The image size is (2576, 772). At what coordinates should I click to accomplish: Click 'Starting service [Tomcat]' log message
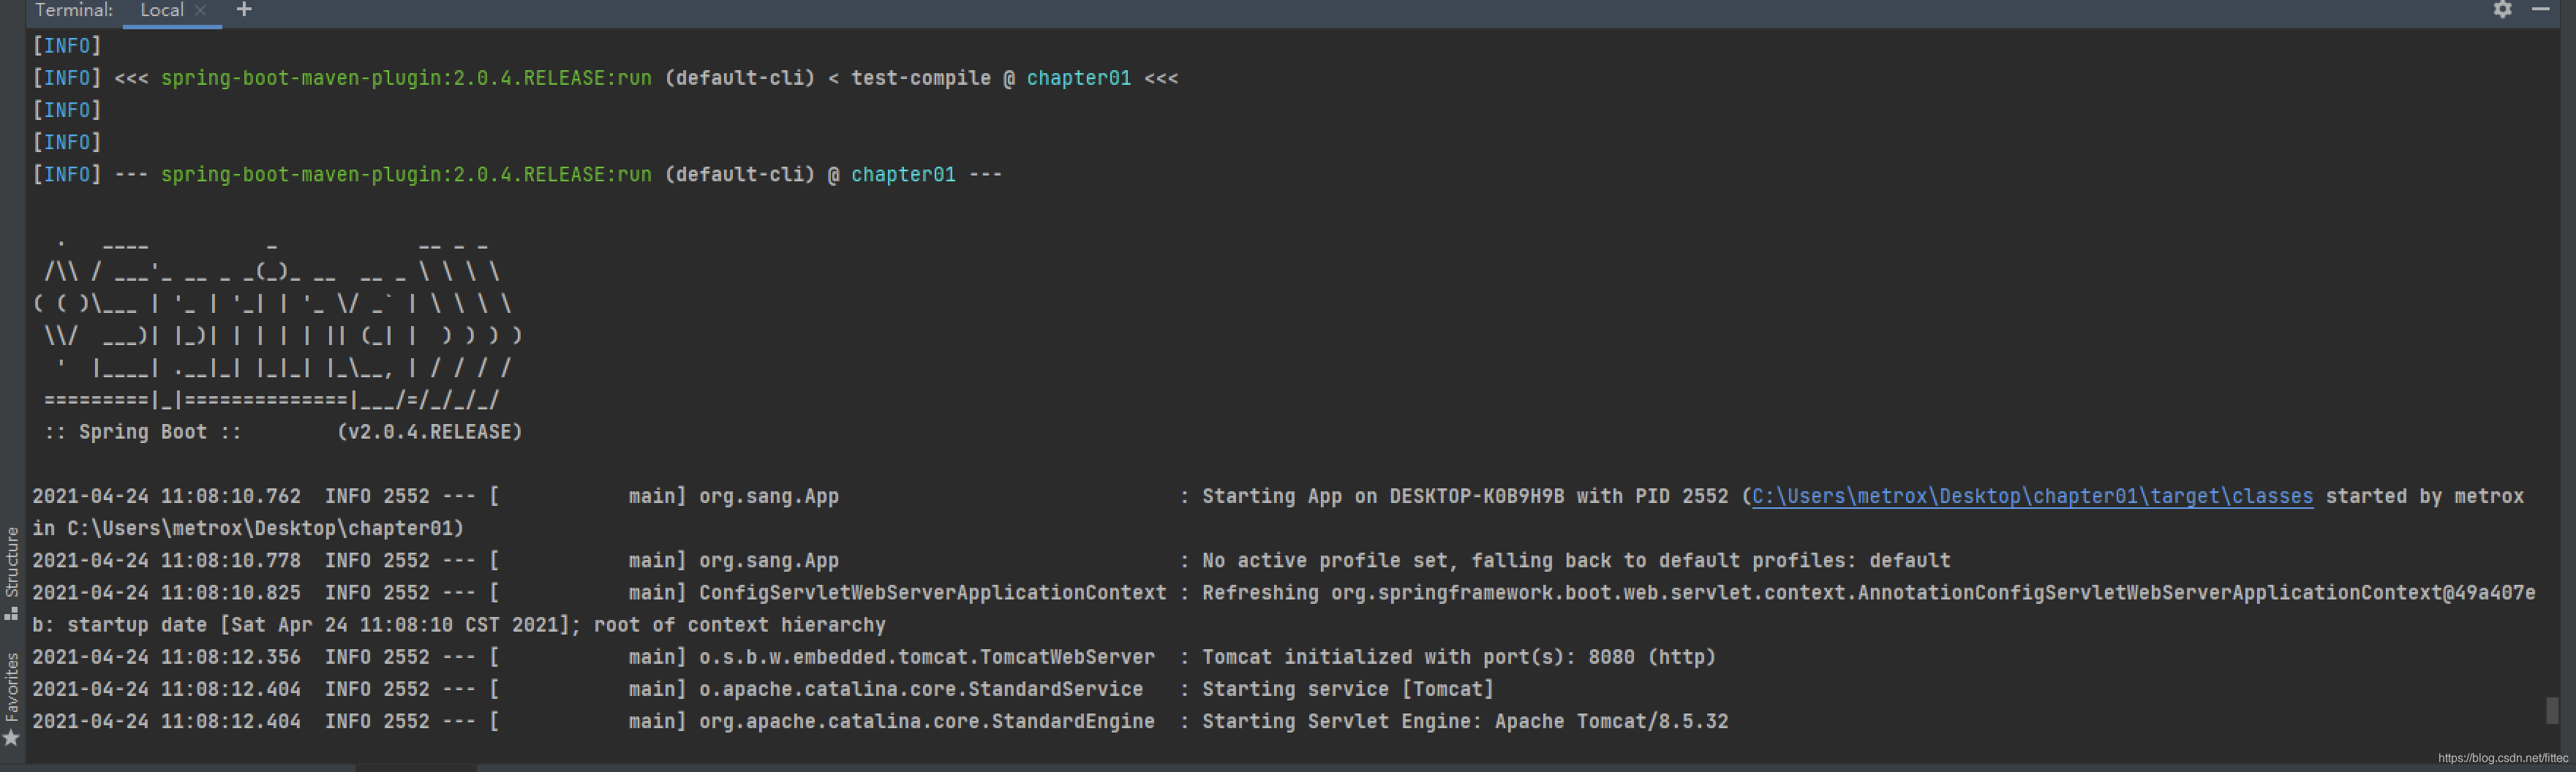(x=1347, y=689)
